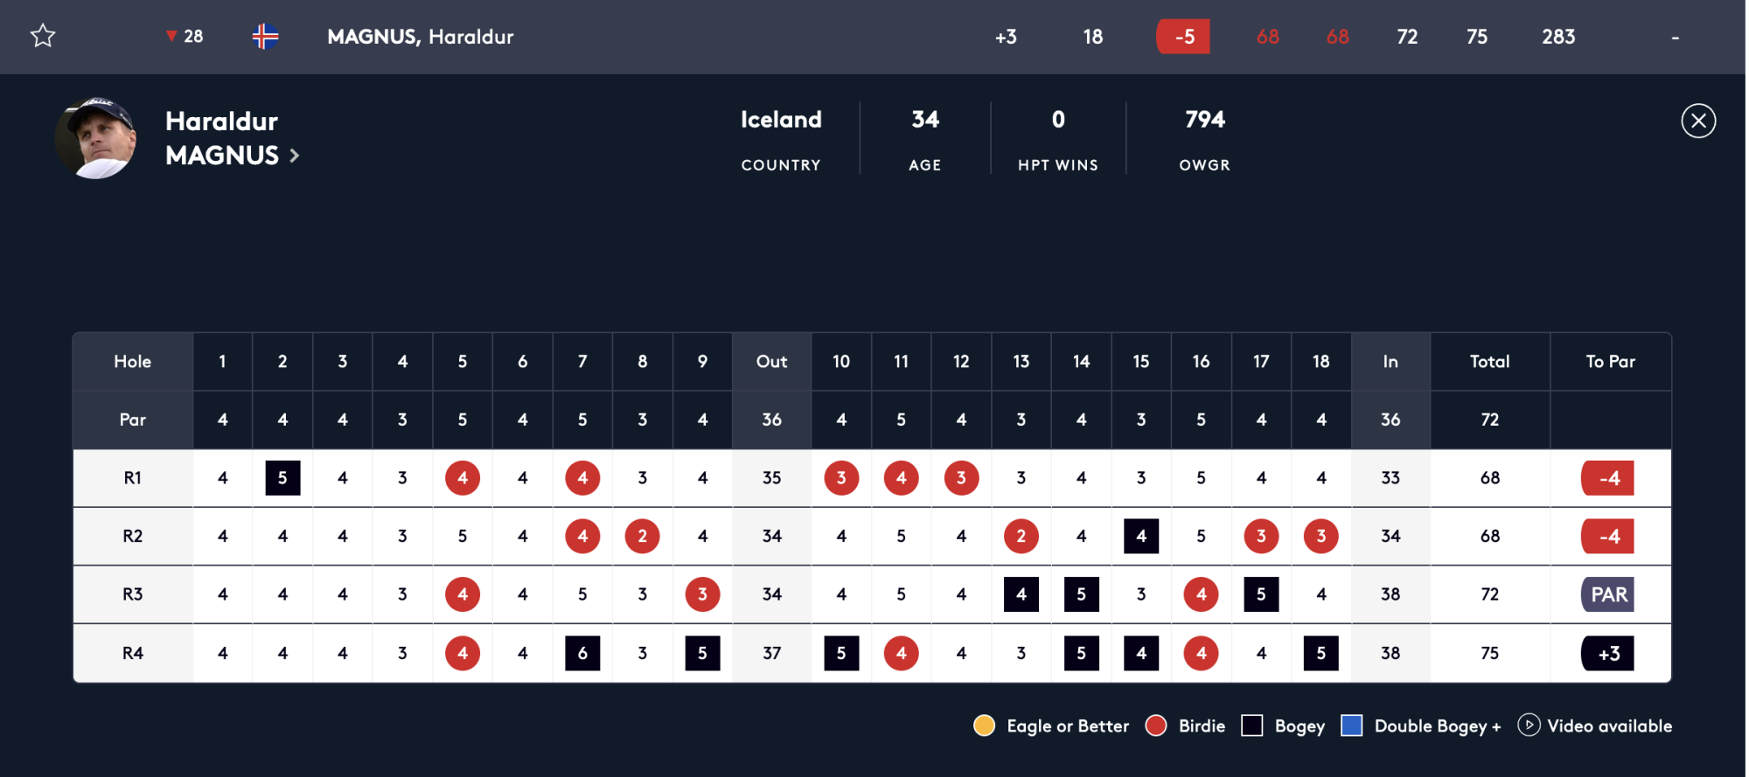Image resolution: width=1749 pixels, height=777 pixels.
Task: Select the R4 round row label
Action: coord(132,653)
